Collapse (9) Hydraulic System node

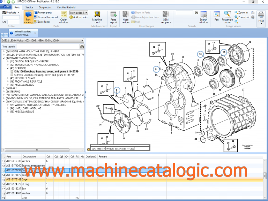[x=4, y=101]
